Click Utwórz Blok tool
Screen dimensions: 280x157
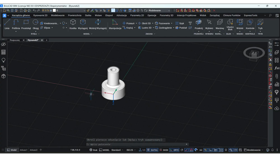pos(230,25)
